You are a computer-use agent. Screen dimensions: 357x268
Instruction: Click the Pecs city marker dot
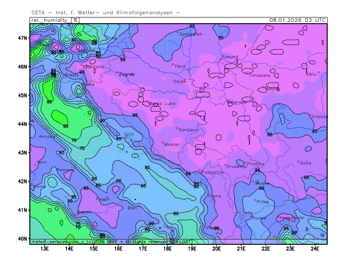click(x=173, y=64)
